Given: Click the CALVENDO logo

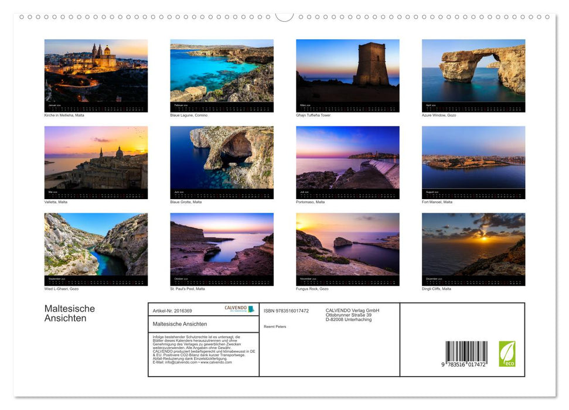Looking at the screenshot, I should pos(239,309).
